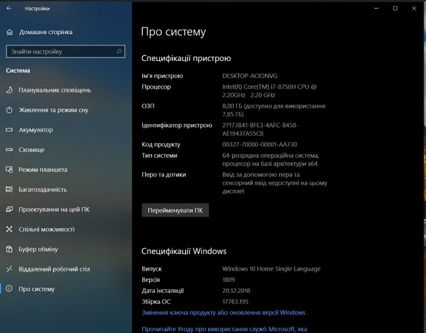426x333 pixels.
Task: Click device ID 27173B41-BFE3-4AFC-8458
Action: click(260, 130)
